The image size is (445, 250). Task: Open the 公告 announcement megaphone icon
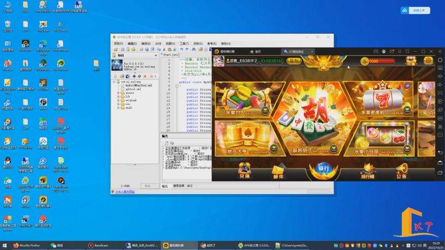(401, 172)
